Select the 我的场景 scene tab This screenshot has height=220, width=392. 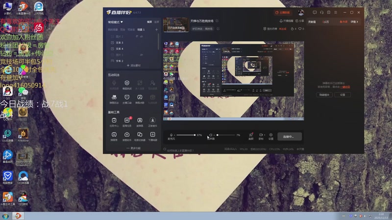(113, 30)
